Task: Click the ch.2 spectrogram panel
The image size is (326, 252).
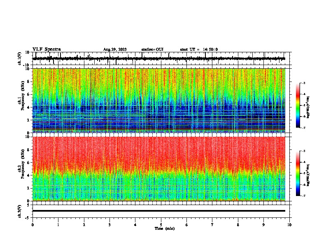Action: tap(159, 169)
